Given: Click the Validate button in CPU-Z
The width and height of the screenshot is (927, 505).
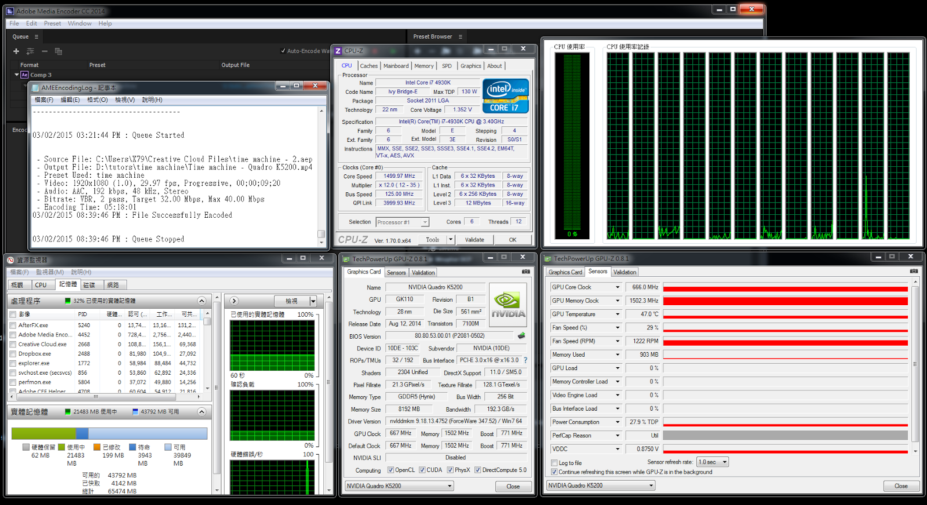Looking at the screenshot, I should click(x=475, y=240).
